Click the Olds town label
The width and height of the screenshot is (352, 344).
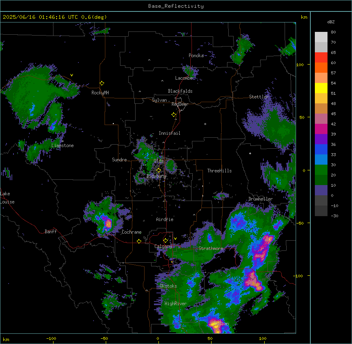(x=158, y=161)
